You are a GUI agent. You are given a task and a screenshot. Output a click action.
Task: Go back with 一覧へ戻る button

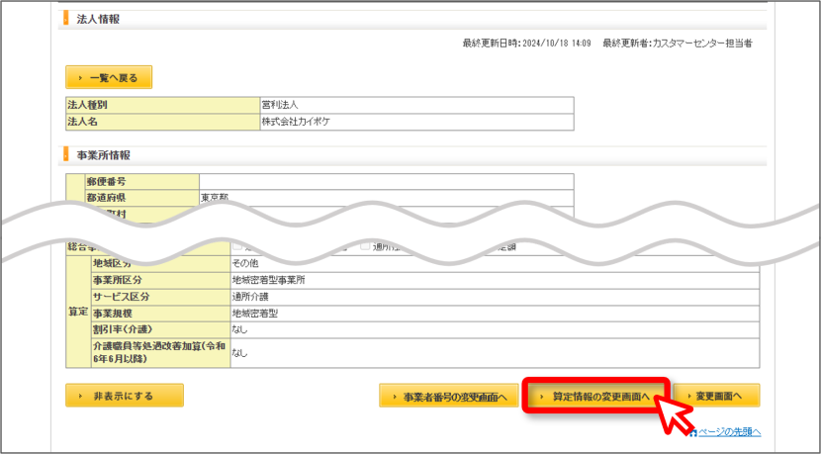pyautogui.click(x=109, y=77)
